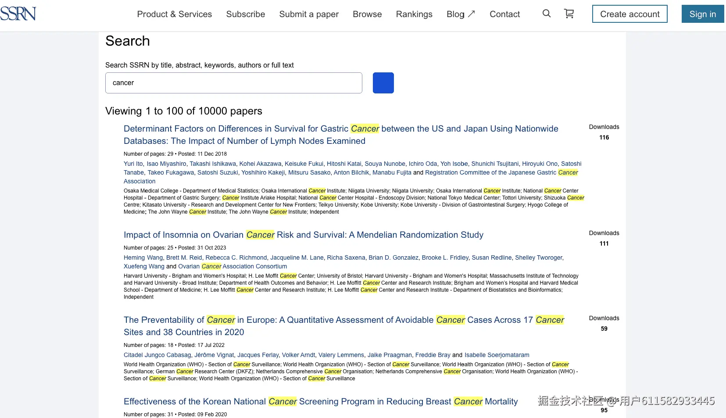Click the Sign in button
The width and height of the screenshot is (726, 418).
coord(702,14)
